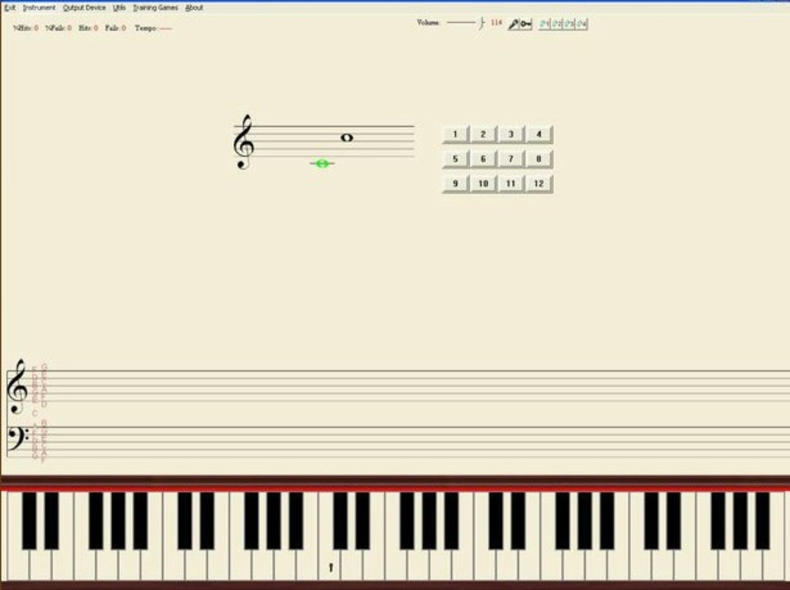
Task: Click the Tempo indicator
Action: click(x=153, y=28)
